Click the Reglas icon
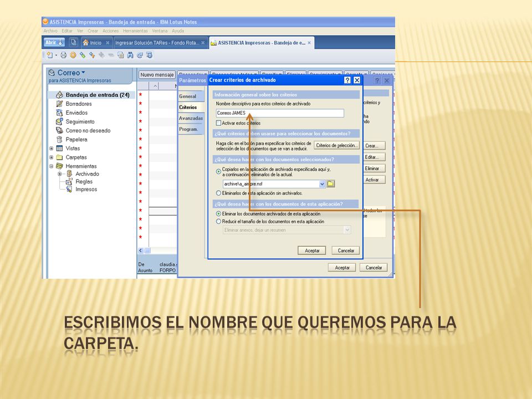532x399 pixels. tap(69, 182)
